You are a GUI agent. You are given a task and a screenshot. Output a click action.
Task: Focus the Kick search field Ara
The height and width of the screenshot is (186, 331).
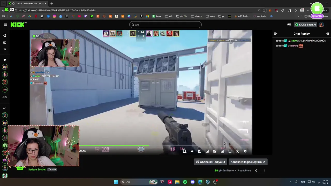click(x=165, y=25)
